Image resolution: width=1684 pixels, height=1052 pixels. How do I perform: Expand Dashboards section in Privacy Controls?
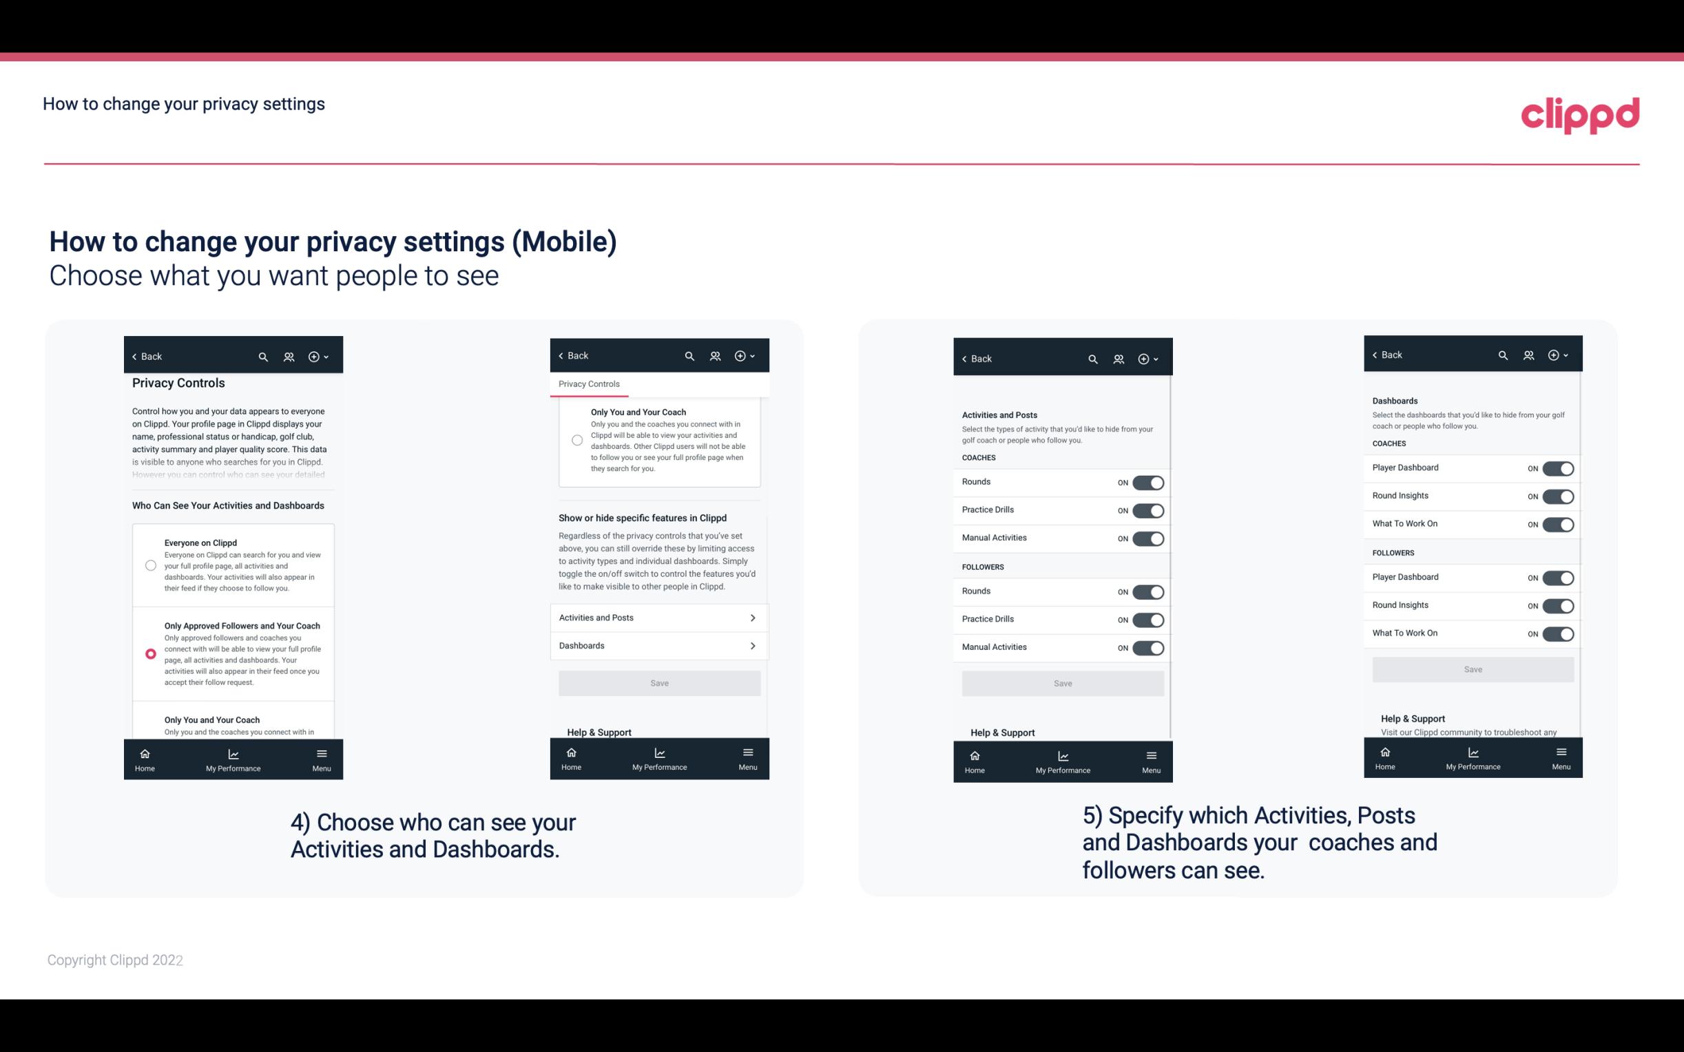[658, 645]
